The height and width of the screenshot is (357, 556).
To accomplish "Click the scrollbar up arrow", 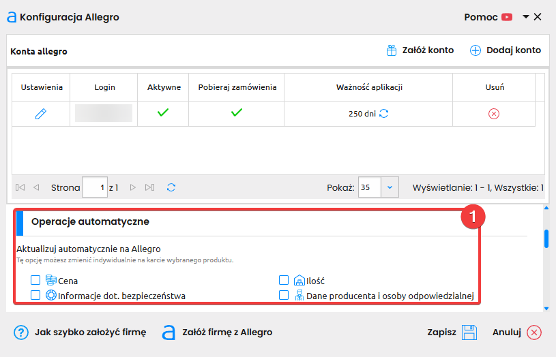I will (546, 208).
